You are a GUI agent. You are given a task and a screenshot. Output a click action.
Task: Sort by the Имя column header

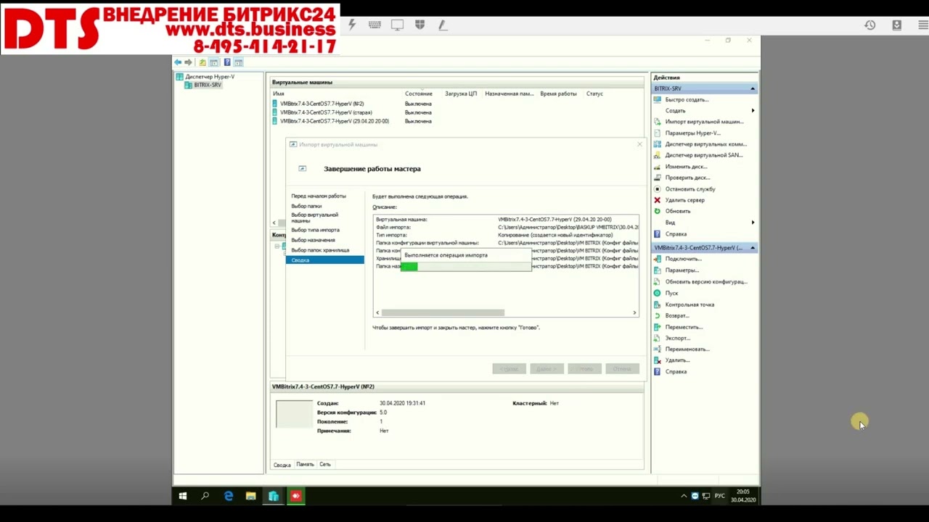coord(279,94)
